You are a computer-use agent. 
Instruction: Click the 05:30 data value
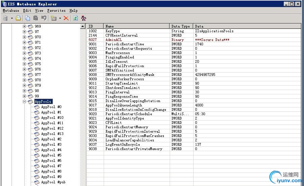(200, 114)
